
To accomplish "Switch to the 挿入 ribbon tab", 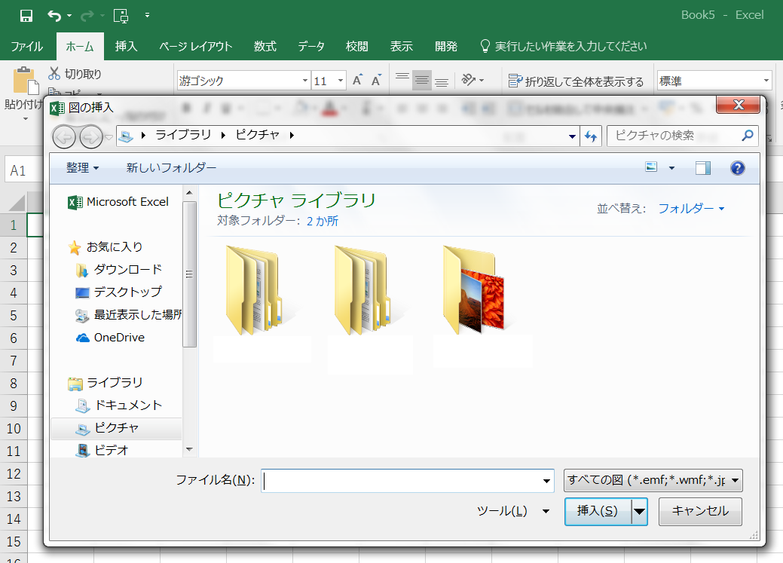I will click(x=126, y=46).
